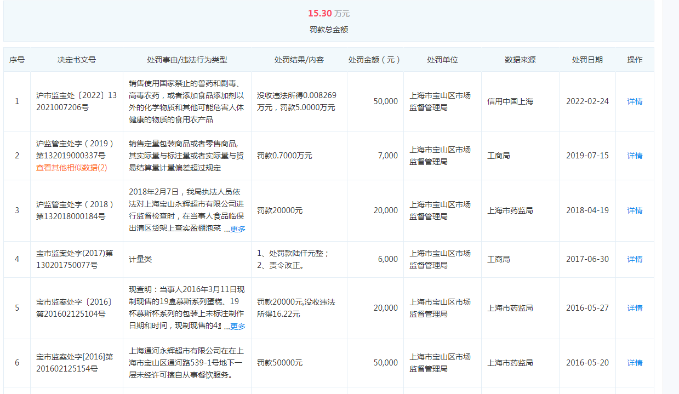The image size is (679, 394).
Task: Click the 20,000 amount in the 2018-04-19 row
Action: pyautogui.click(x=386, y=210)
